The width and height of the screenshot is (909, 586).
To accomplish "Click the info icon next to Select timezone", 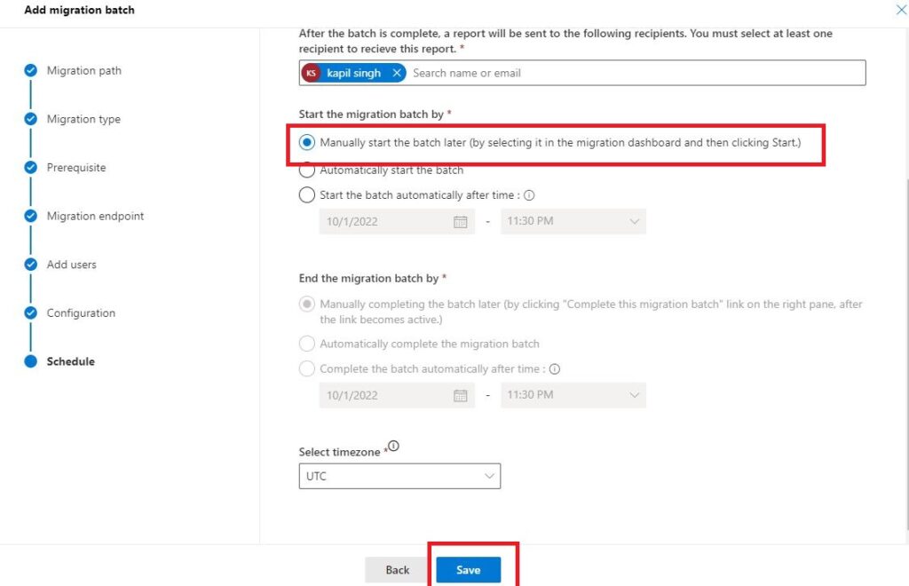I will click(394, 445).
